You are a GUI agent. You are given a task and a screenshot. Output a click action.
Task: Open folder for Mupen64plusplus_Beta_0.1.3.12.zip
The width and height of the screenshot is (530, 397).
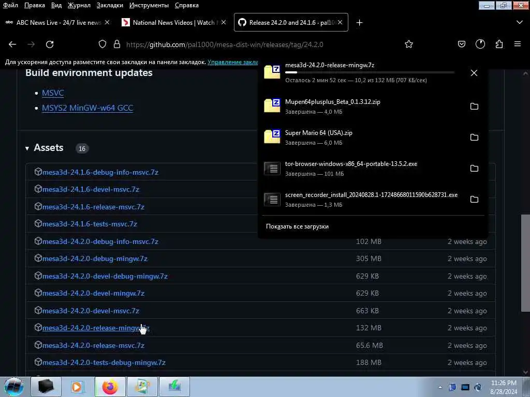[x=474, y=106]
